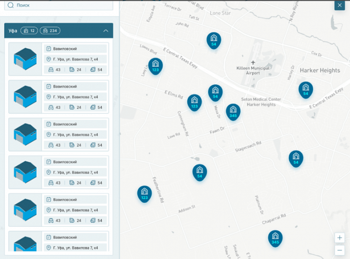Viewport: 350px width, 259px height.
Task: Click the garage count badge 12
Action: tap(29, 31)
